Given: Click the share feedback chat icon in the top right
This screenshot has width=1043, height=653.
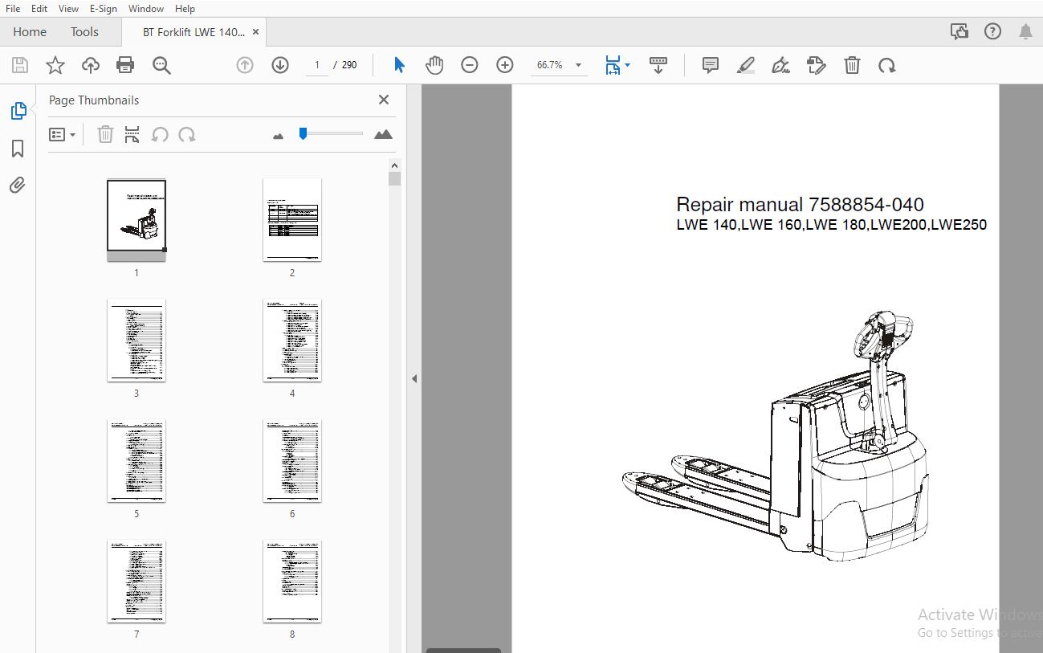Looking at the screenshot, I should coord(959,32).
